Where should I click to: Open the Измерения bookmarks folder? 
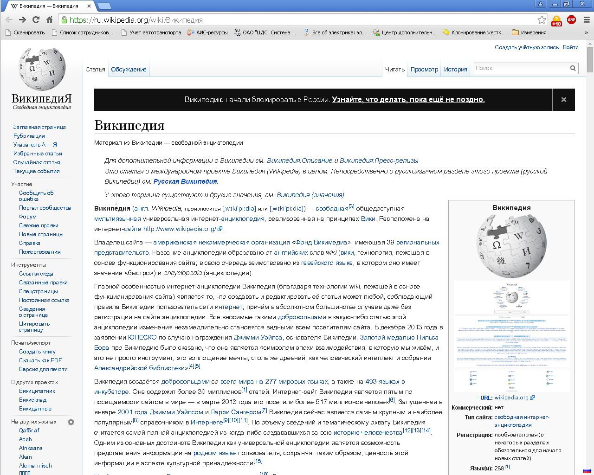click(x=529, y=32)
